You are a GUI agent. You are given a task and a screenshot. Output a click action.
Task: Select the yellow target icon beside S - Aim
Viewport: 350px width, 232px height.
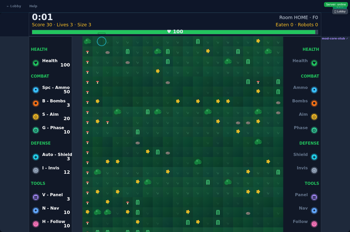(x=36, y=117)
